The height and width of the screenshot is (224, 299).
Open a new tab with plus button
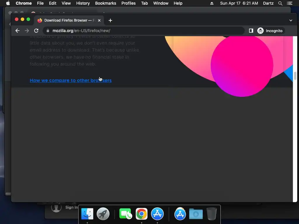(x=110, y=20)
